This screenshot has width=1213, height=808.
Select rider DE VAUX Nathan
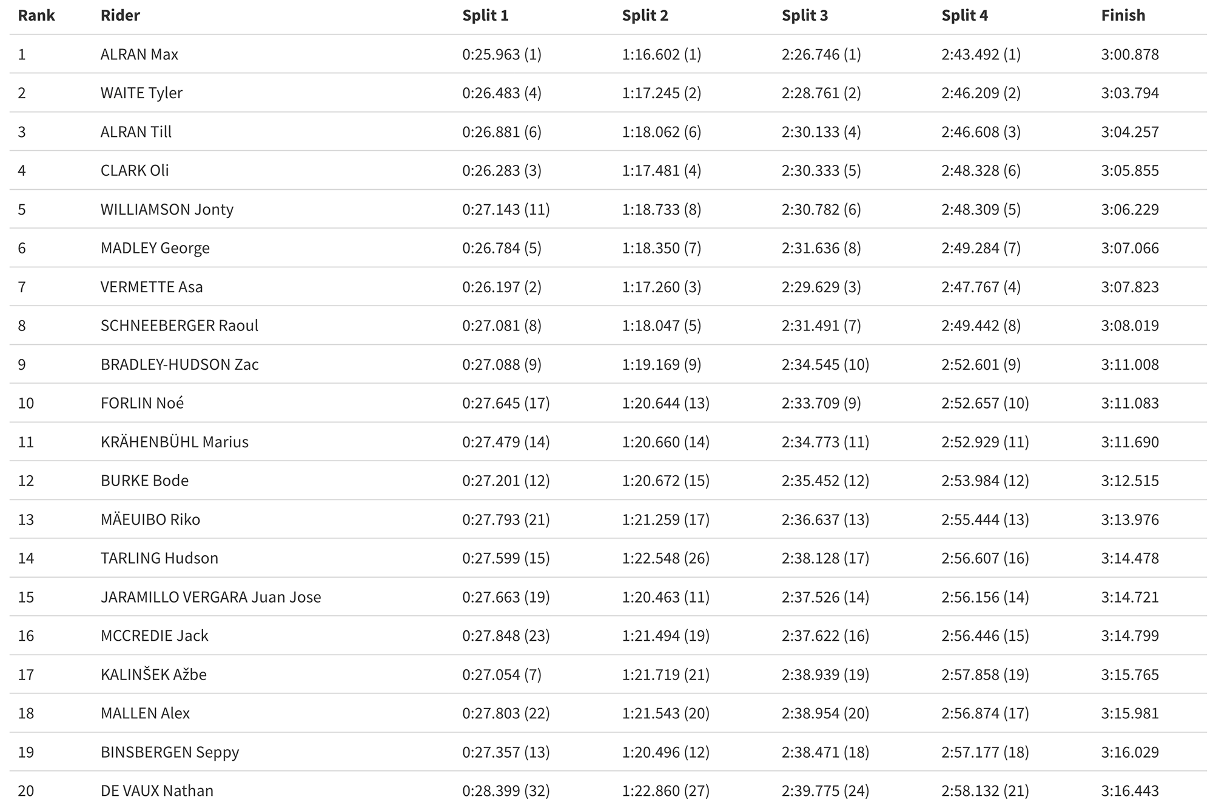point(157,791)
